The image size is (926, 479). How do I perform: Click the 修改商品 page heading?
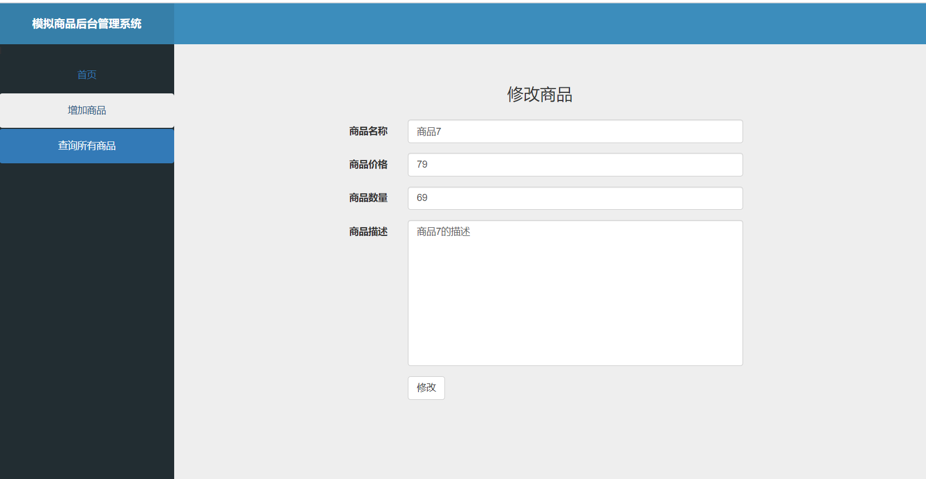[x=539, y=94]
